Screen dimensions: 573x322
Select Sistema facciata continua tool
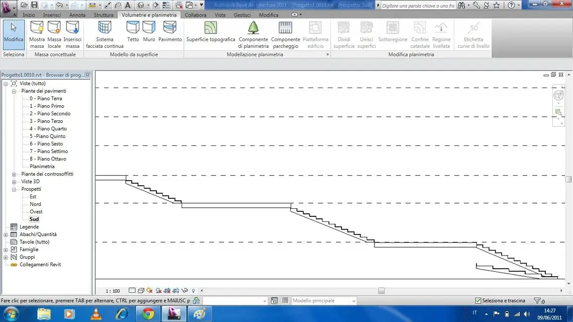105,35
